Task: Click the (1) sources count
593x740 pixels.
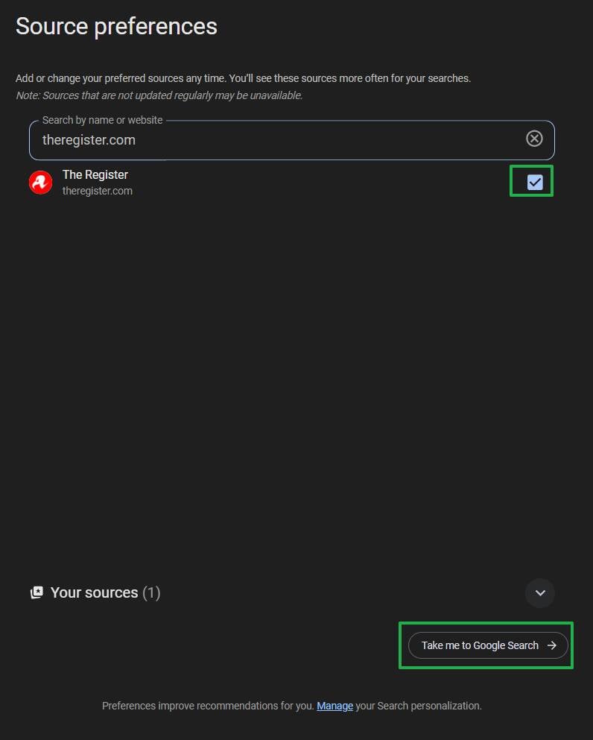Action: [151, 592]
